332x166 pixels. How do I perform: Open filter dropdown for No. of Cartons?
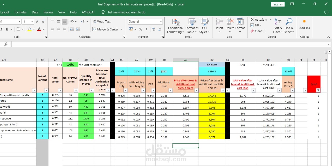pos(46,90)
